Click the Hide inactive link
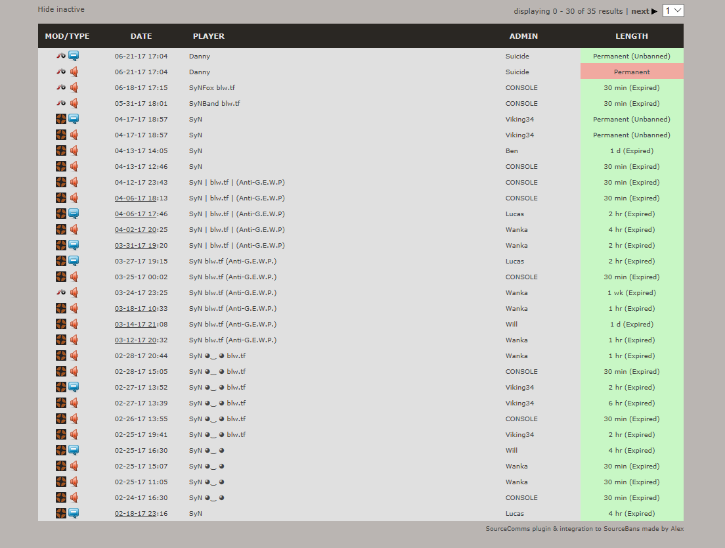This screenshot has height=548, width=725. 61,9
